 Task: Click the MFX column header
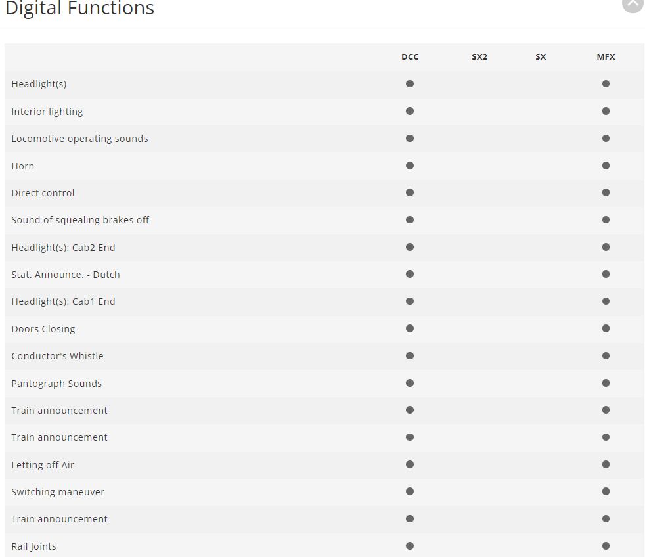click(x=606, y=57)
